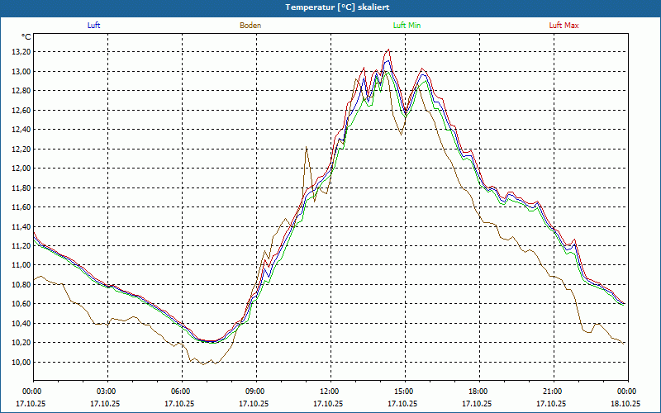Select the blue 'Luft' legend label
This screenshot has height=413, width=661.
[x=93, y=26]
